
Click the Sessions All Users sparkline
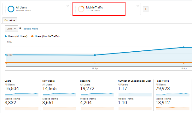[x=97, y=95]
